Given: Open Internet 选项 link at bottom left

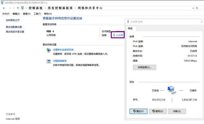Looking at the screenshot, I should (13, 119).
